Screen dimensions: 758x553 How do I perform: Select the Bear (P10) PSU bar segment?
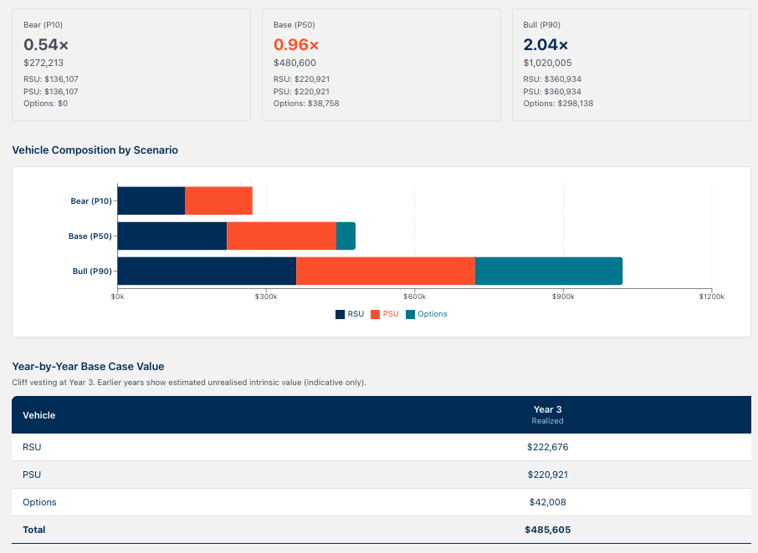click(x=218, y=200)
